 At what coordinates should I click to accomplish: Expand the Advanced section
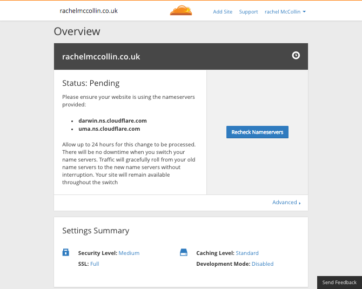pyautogui.click(x=286, y=203)
